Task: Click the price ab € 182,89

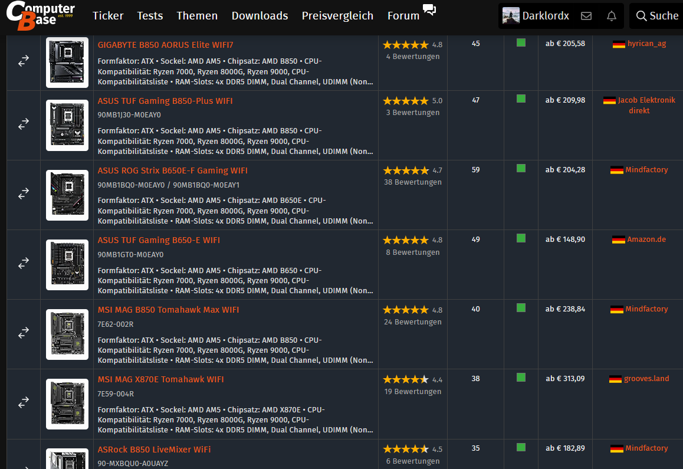Action: pyautogui.click(x=565, y=448)
